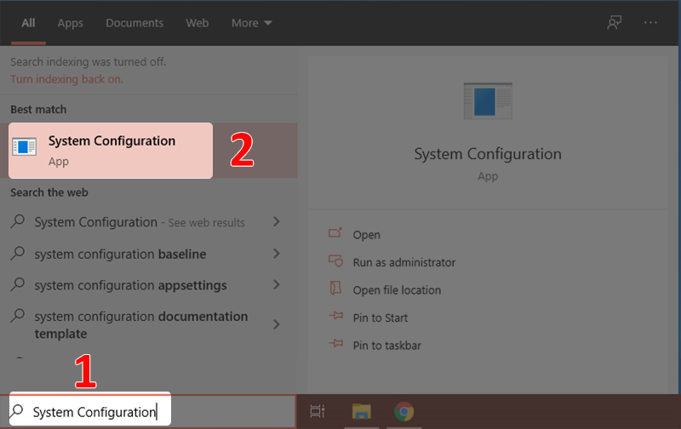This screenshot has width=681, height=429.
Task: Switch to the Documents tab
Action: click(x=133, y=23)
